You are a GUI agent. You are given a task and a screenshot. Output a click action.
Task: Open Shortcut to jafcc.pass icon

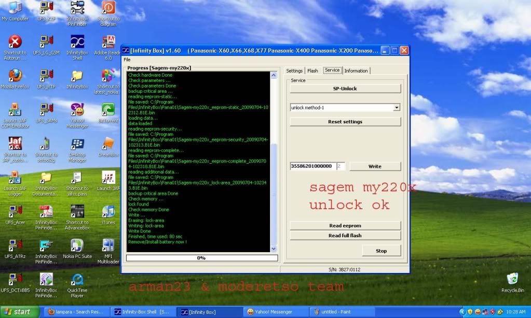[77, 183]
